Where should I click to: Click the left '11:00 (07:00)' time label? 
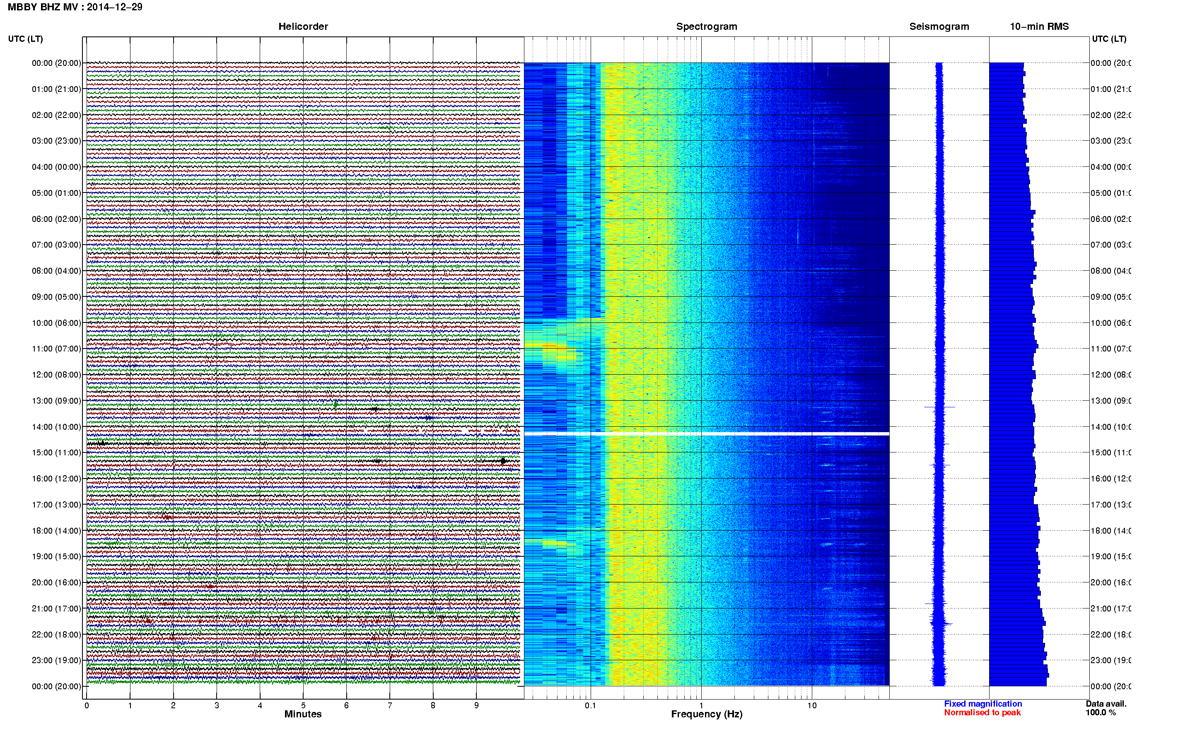(56, 349)
